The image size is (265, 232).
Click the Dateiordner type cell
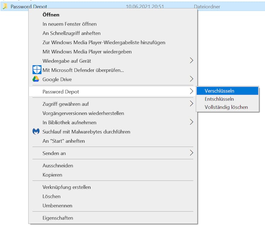207,7
